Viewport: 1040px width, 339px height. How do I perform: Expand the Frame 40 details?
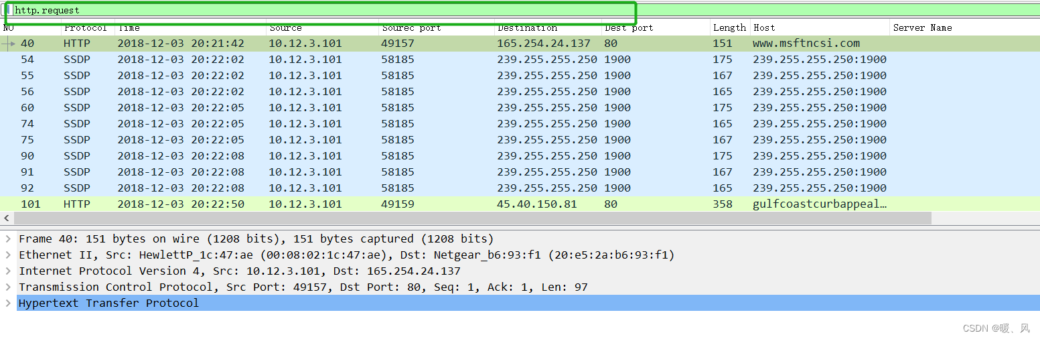tap(7, 239)
